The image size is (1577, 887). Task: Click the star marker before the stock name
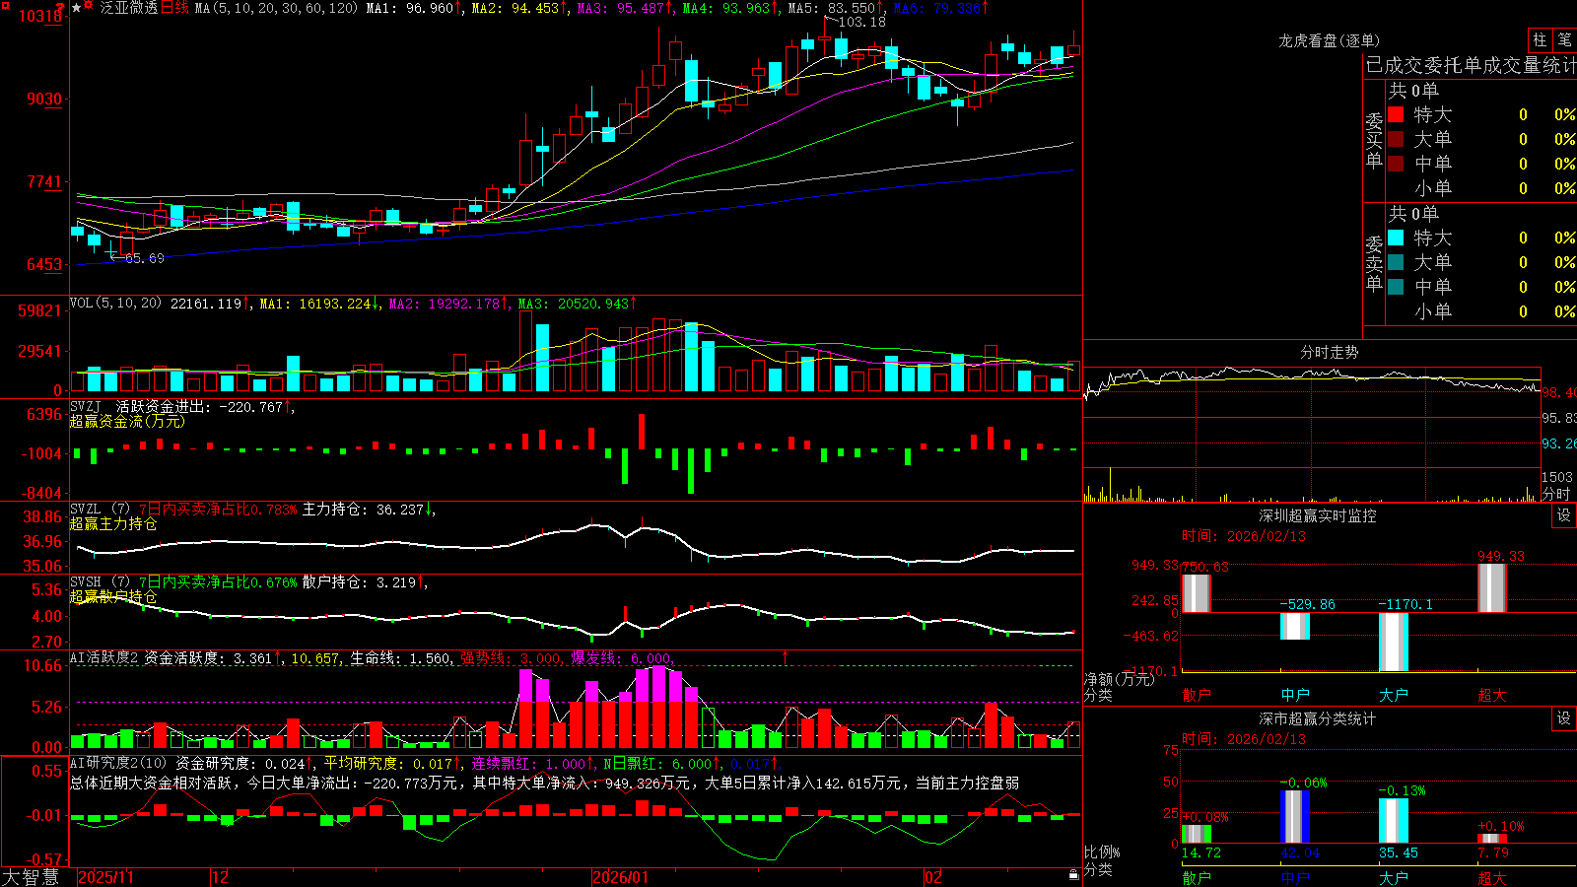76,8
